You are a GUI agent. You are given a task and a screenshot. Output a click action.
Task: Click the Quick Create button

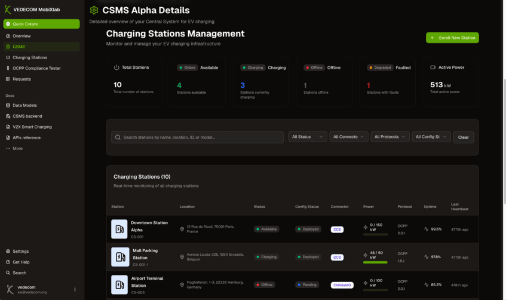pyautogui.click(x=41, y=24)
